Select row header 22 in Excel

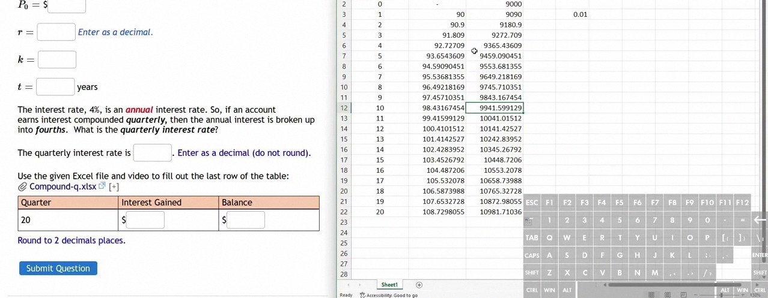point(344,212)
